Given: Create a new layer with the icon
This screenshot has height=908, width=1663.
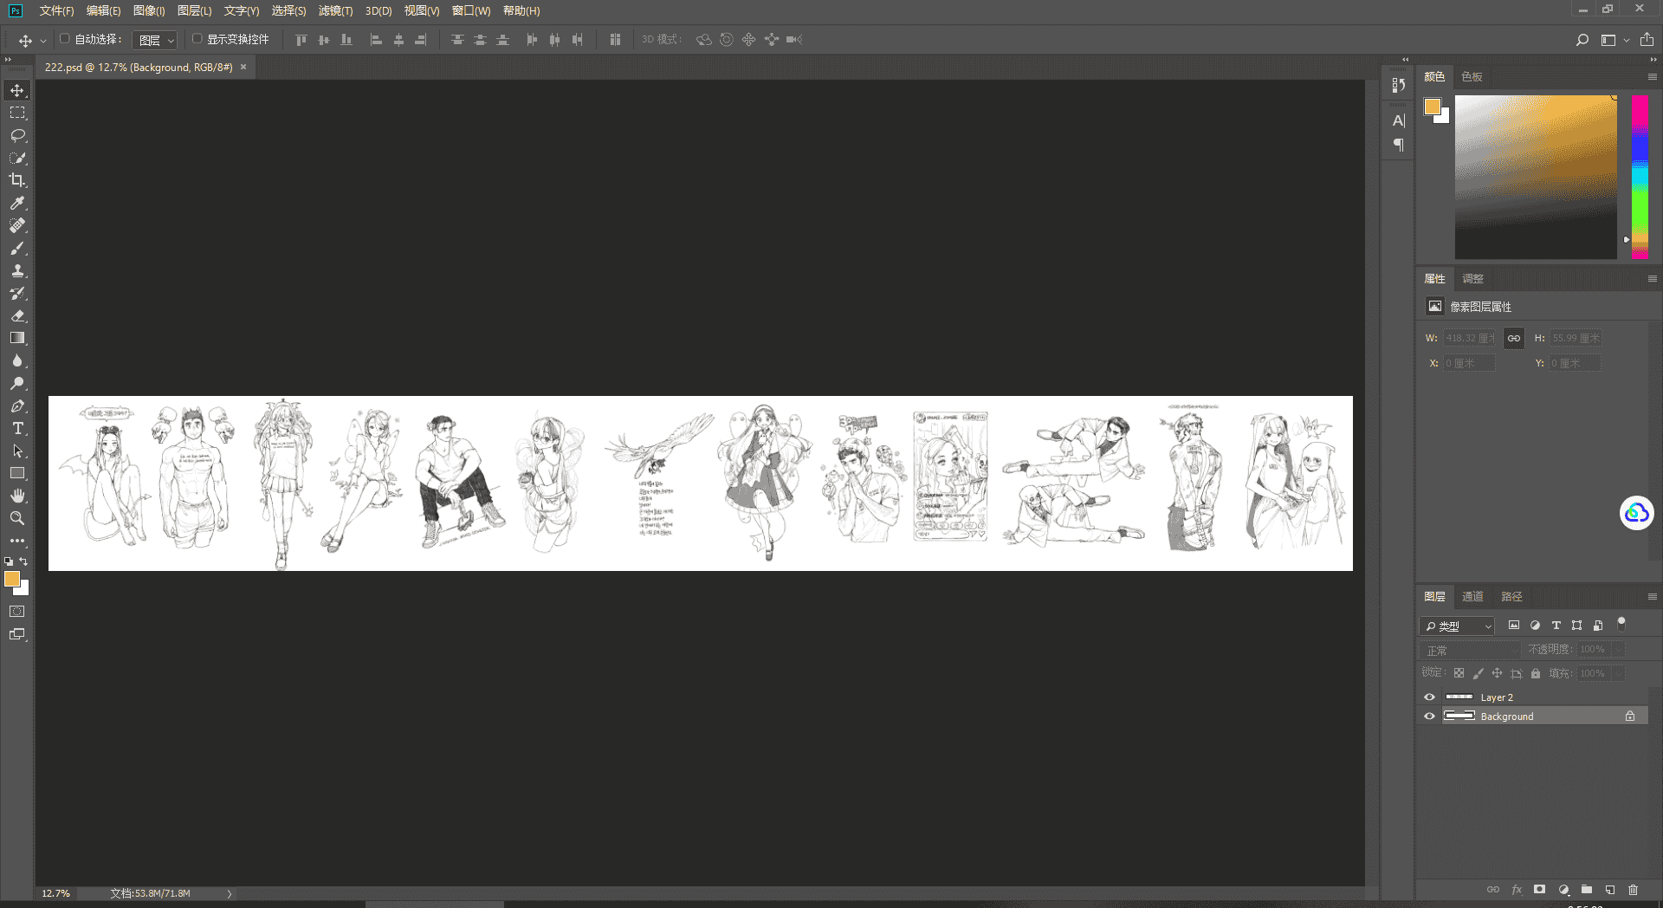Looking at the screenshot, I should point(1609,890).
